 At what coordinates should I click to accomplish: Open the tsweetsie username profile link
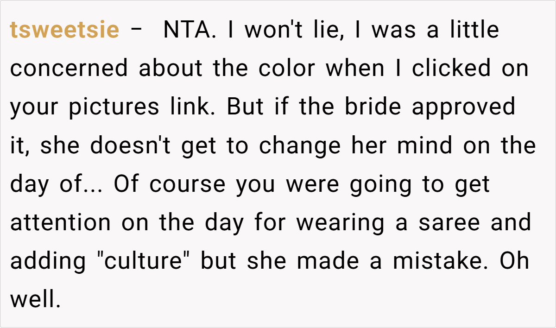click(64, 31)
